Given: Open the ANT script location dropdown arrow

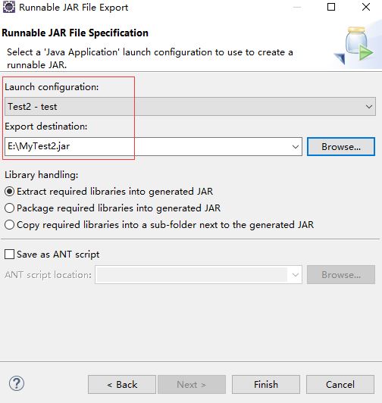Looking at the screenshot, I should pos(296,275).
